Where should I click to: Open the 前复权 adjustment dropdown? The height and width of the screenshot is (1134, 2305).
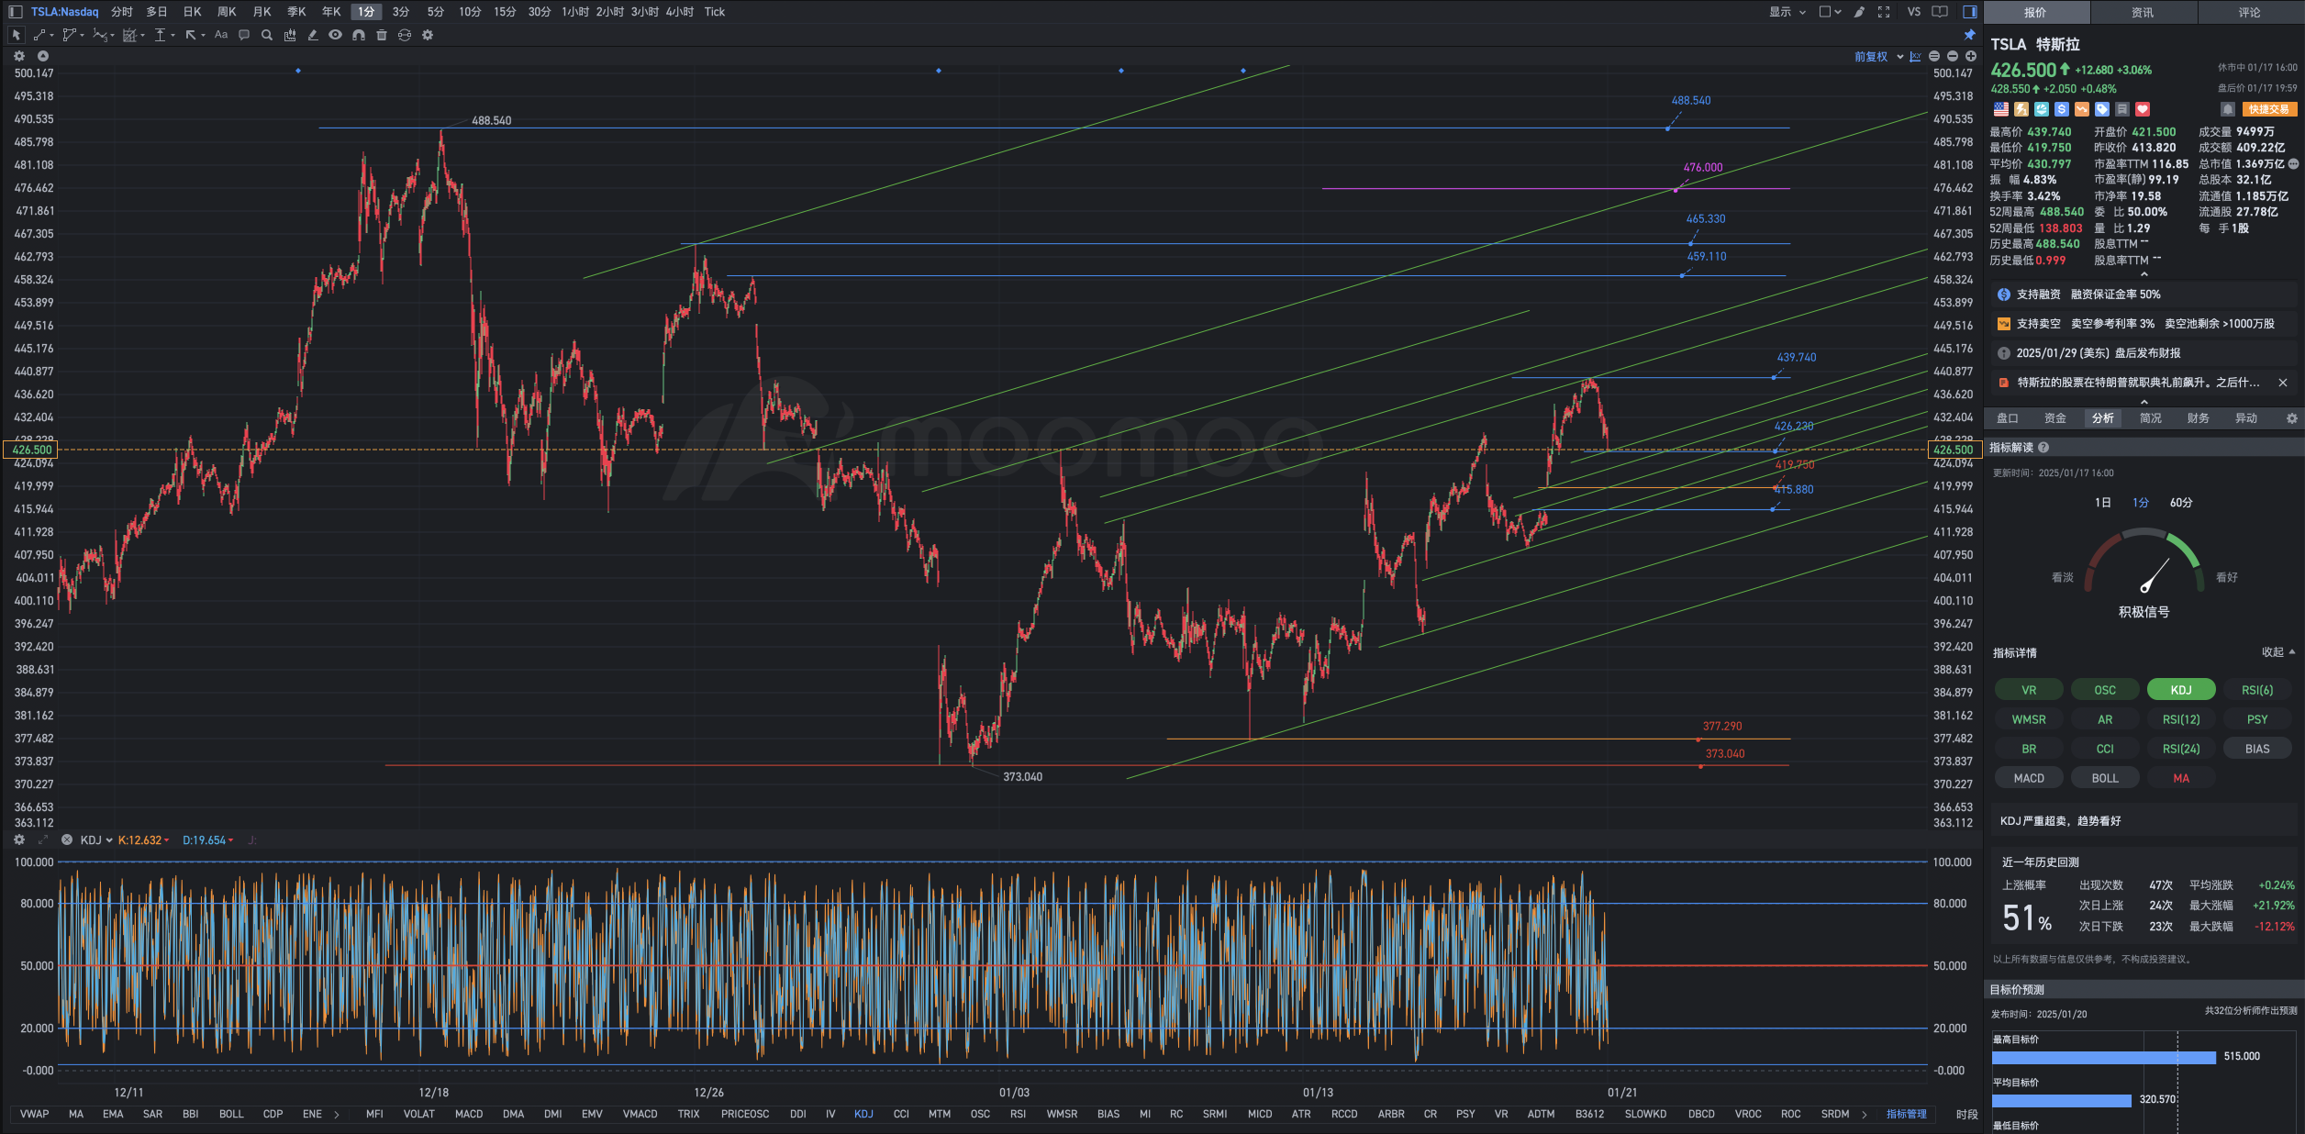pyautogui.click(x=1878, y=57)
